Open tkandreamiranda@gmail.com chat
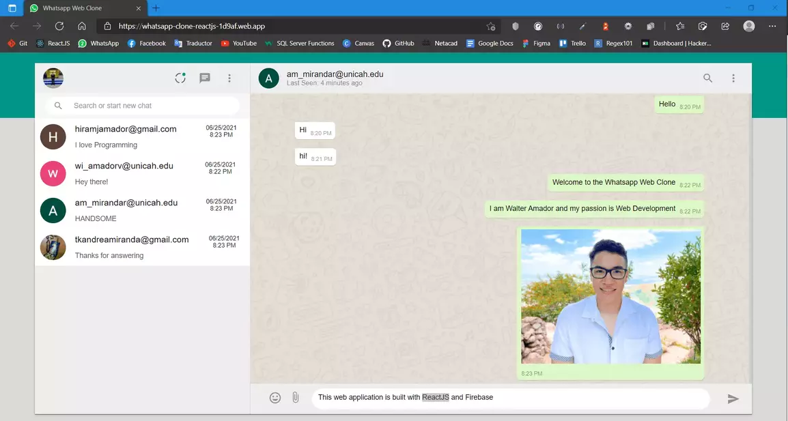788x421 pixels. 142,247
